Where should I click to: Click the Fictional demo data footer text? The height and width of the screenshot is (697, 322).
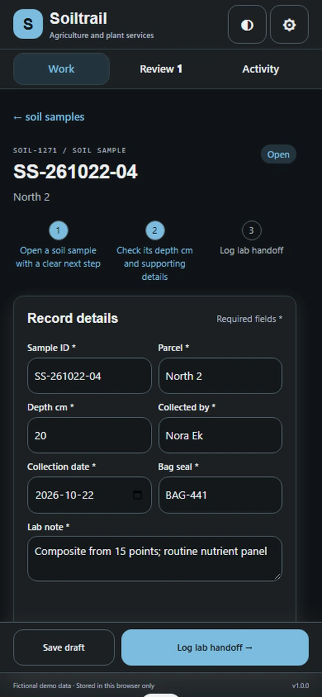coord(84,686)
